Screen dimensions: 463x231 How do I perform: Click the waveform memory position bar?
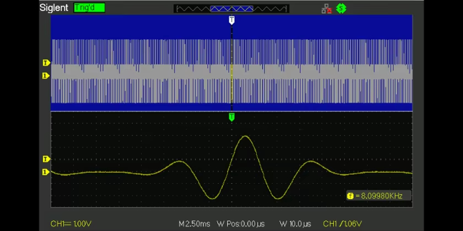tap(231, 9)
